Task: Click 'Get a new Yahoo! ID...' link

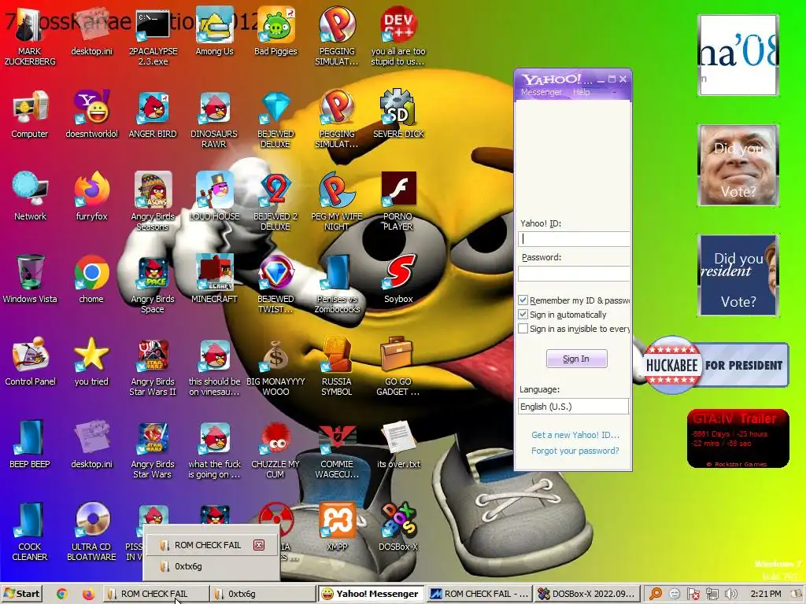Action: 575,435
